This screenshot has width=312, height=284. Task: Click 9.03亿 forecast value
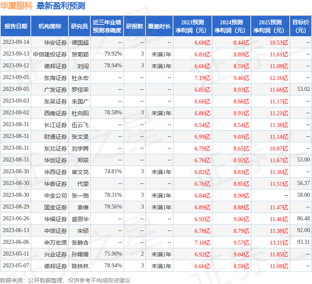[x=241, y=136]
